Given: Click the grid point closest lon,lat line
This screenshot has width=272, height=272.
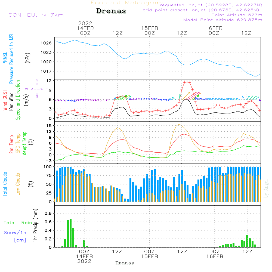Looking at the screenshot, I should (201, 10).
